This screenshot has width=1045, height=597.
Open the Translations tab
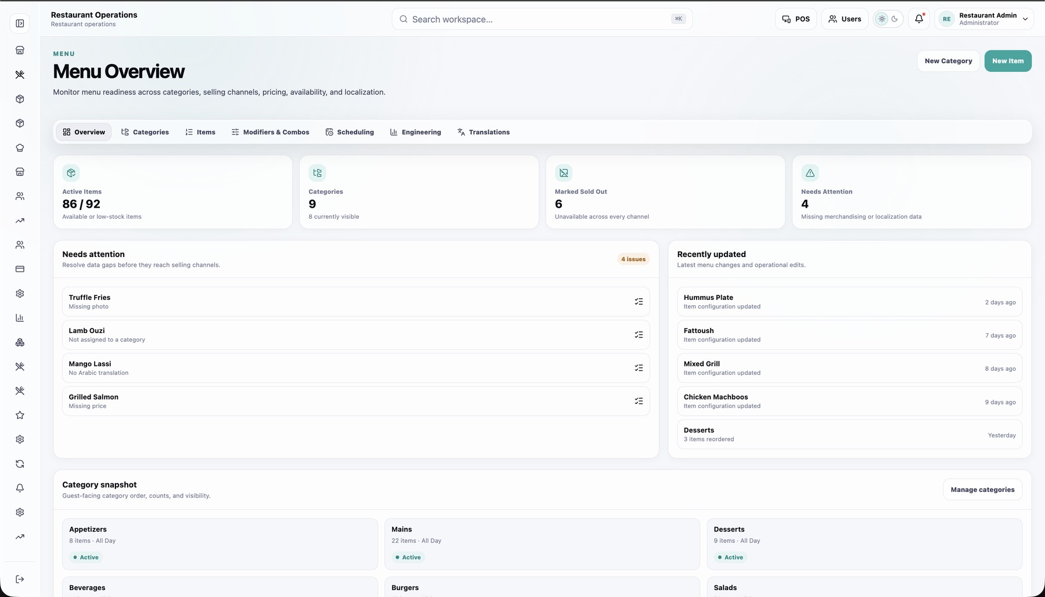point(484,132)
